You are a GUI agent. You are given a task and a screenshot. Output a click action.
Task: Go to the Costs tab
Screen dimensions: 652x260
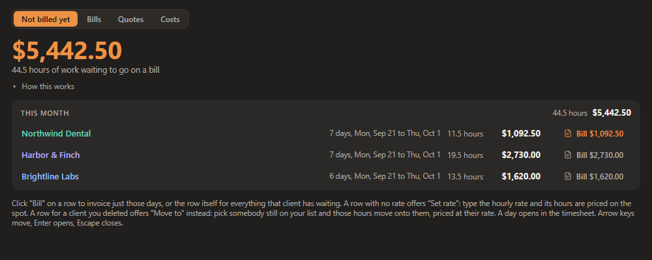click(170, 19)
